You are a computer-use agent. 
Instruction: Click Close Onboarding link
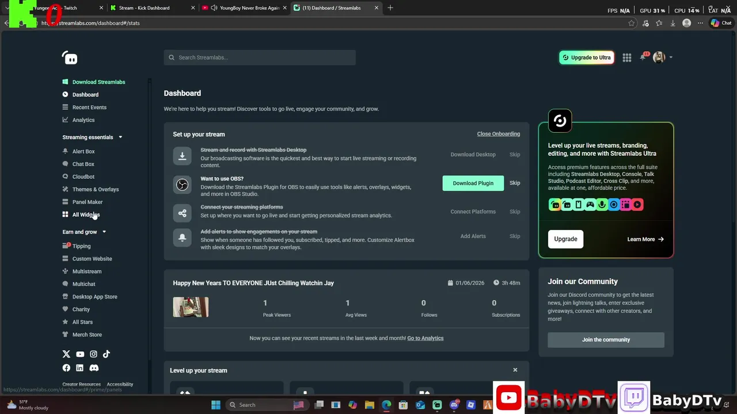click(498, 134)
